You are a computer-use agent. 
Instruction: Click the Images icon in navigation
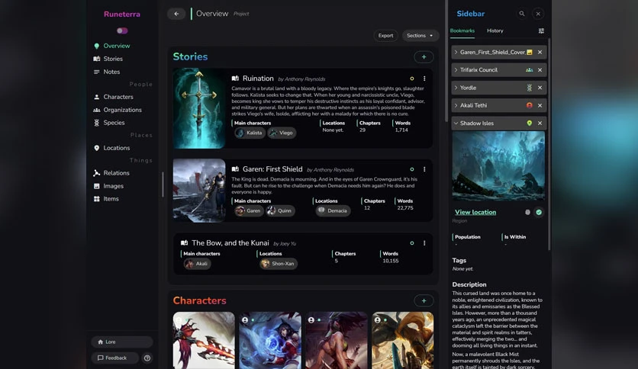point(96,186)
